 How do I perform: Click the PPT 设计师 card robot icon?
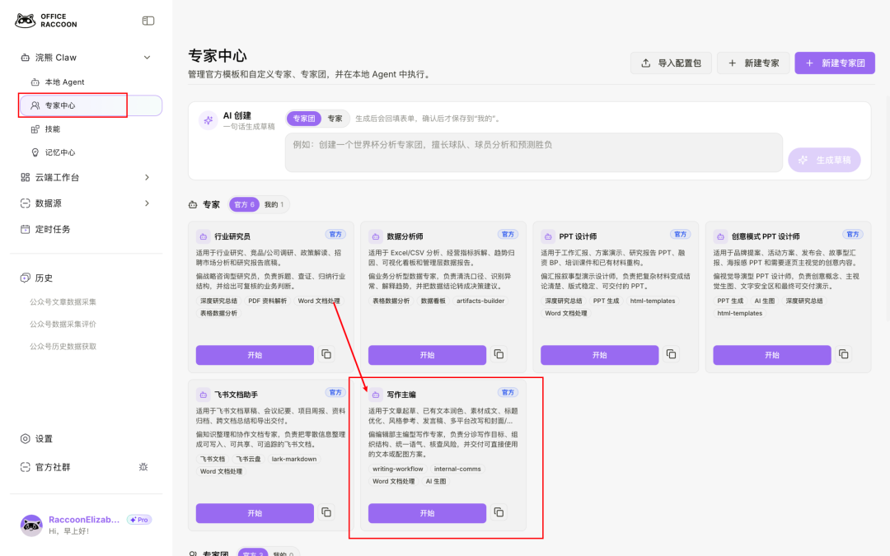tap(548, 236)
